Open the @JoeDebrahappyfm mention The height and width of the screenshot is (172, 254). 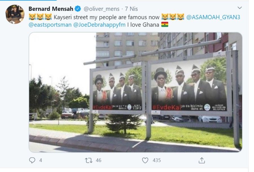point(99,25)
